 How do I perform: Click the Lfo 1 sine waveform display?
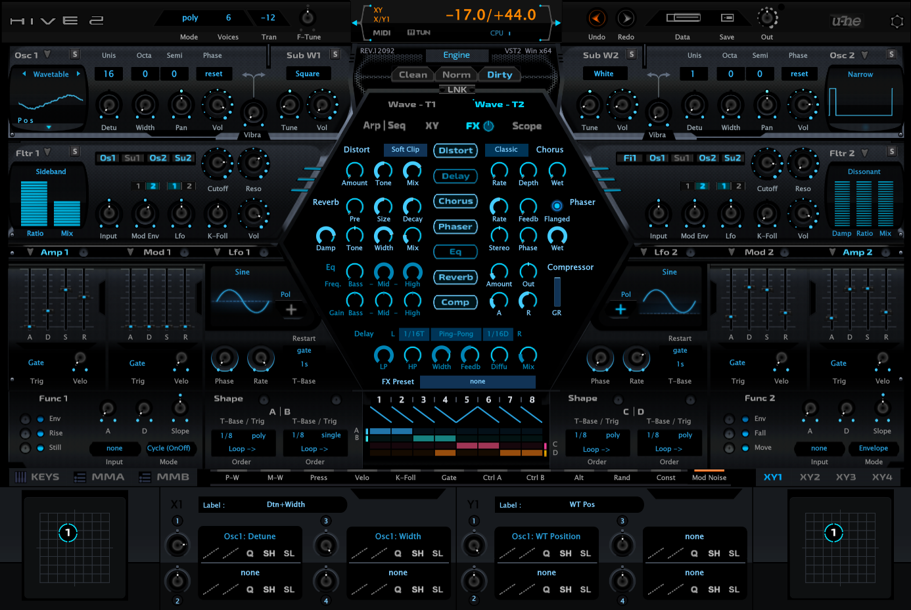coord(243,301)
